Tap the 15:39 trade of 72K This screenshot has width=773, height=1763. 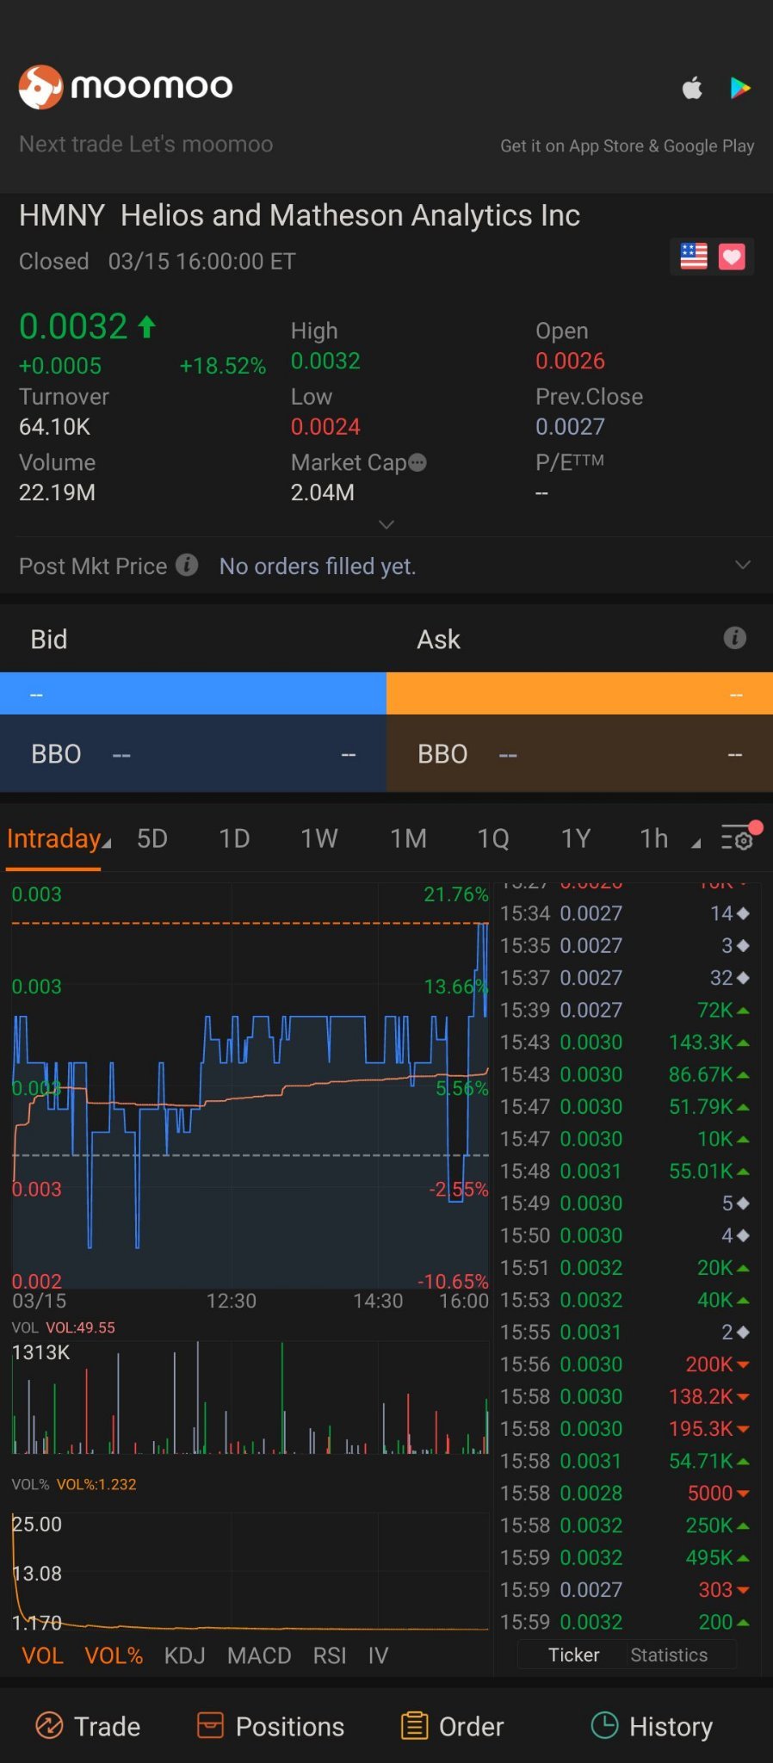(x=625, y=1010)
